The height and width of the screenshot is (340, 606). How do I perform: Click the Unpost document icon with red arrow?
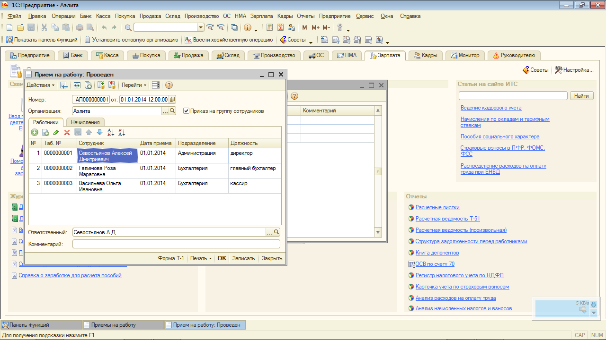tap(112, 85)
